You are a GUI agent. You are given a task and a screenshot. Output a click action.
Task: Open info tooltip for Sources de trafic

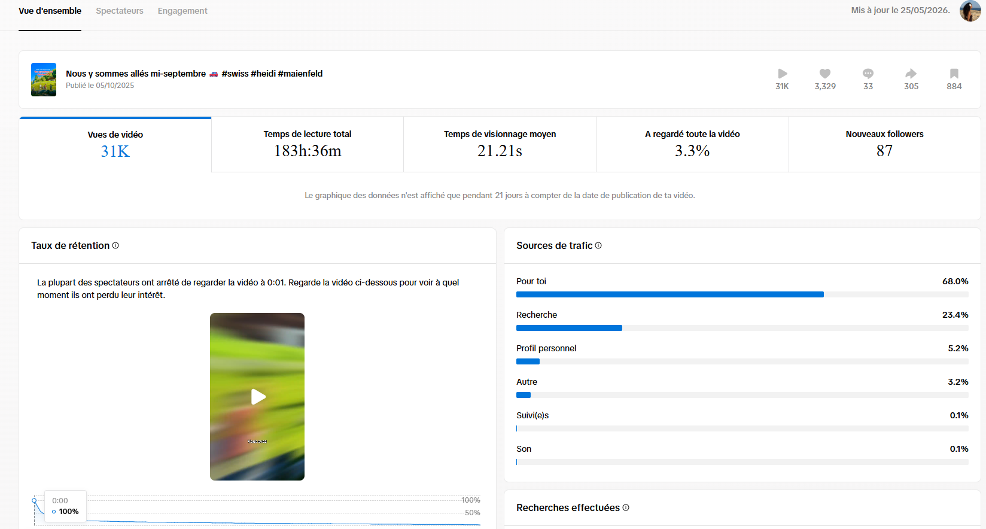point(598,245)
